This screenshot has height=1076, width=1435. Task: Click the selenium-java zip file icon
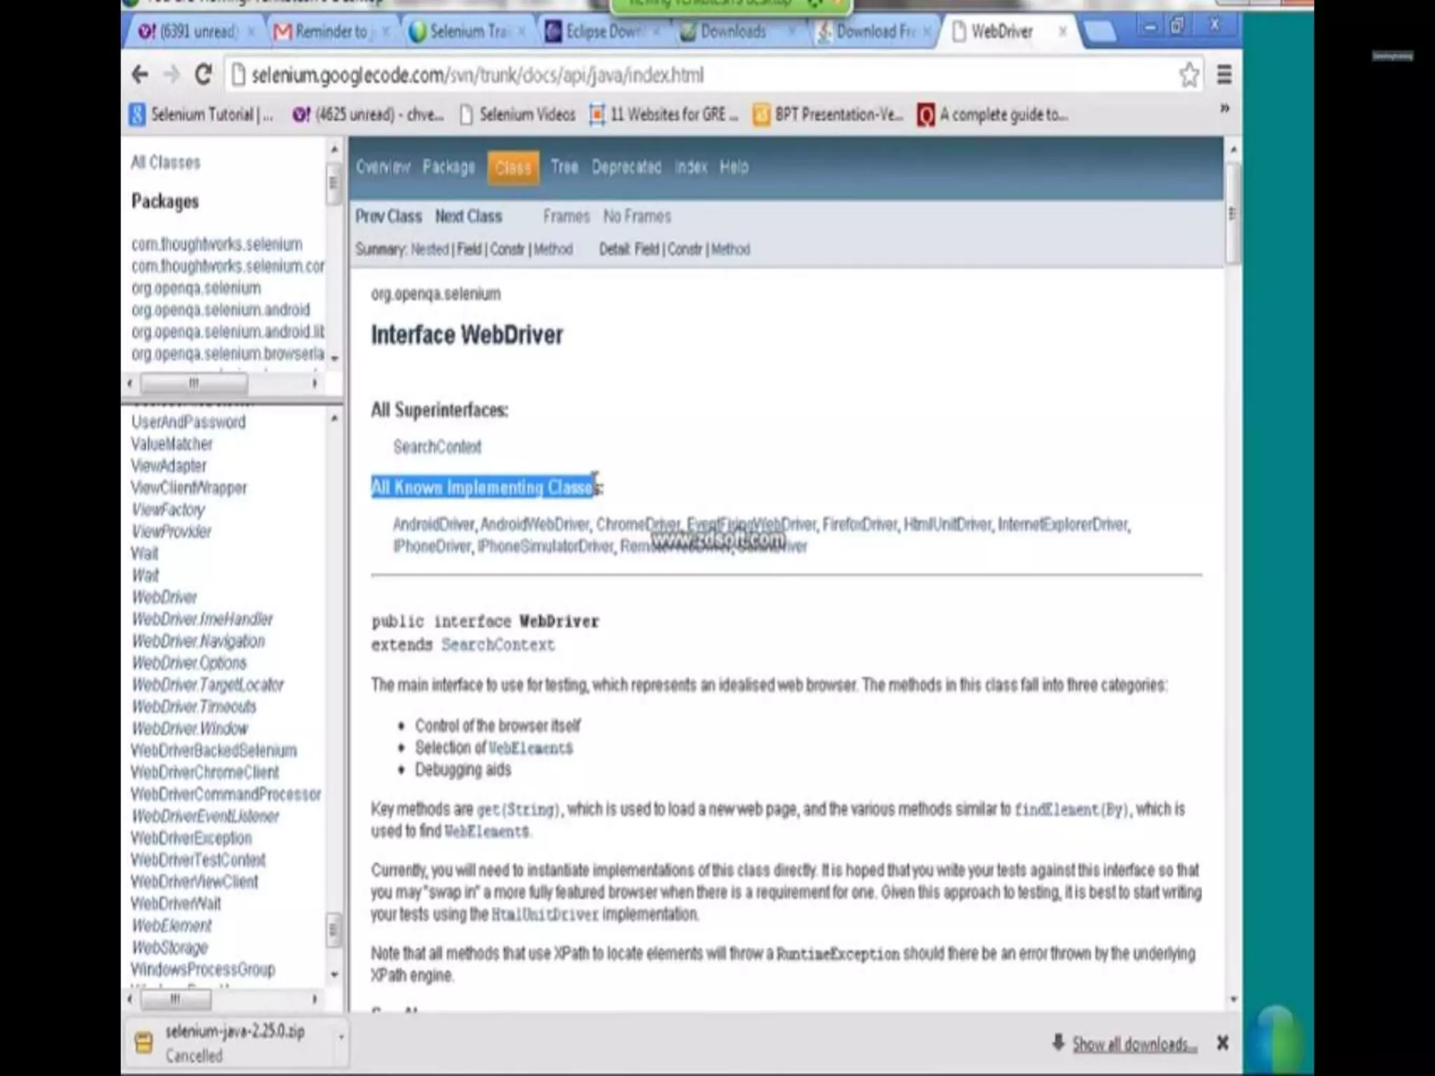coord(144,1042)
